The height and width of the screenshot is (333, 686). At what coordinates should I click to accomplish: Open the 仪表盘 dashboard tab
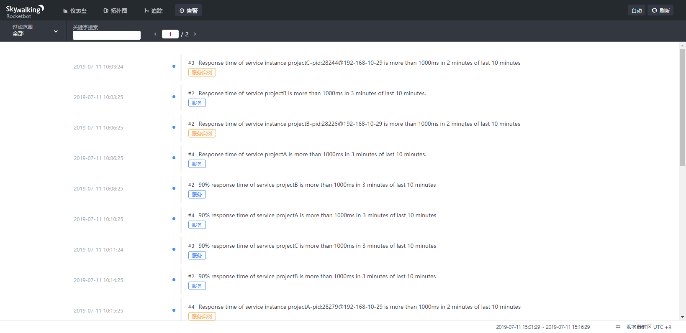(x=75, y=11)
